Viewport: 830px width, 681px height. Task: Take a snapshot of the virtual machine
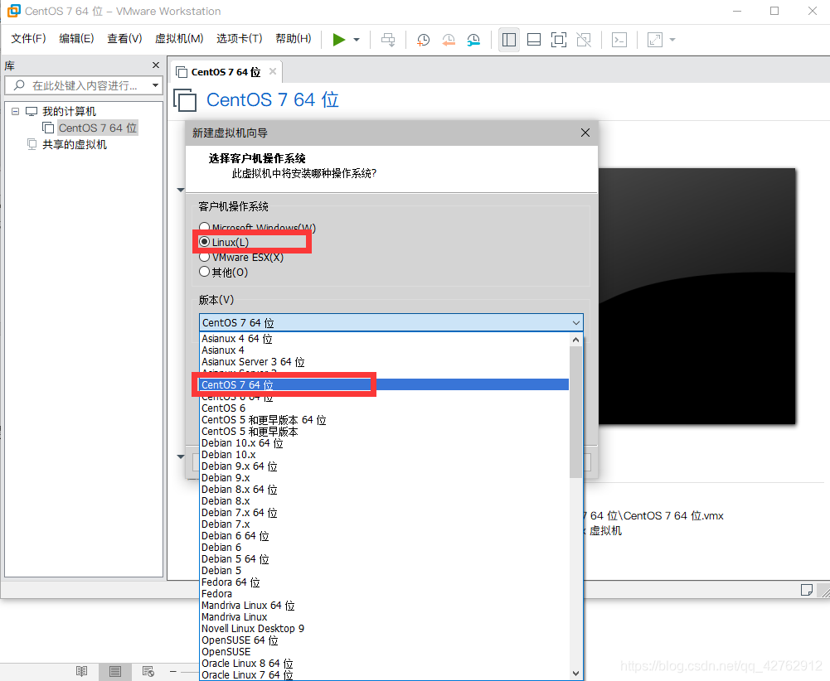[423, 40]
